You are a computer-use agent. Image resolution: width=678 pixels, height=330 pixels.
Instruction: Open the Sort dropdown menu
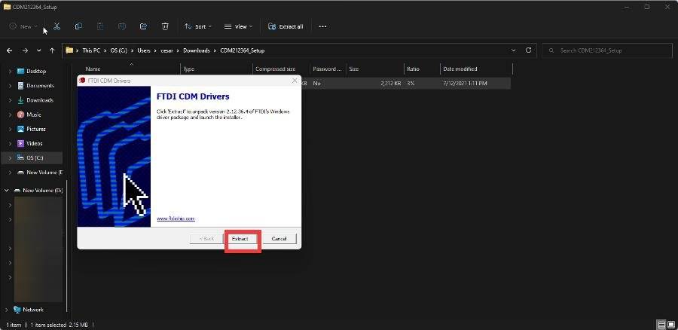196,26
